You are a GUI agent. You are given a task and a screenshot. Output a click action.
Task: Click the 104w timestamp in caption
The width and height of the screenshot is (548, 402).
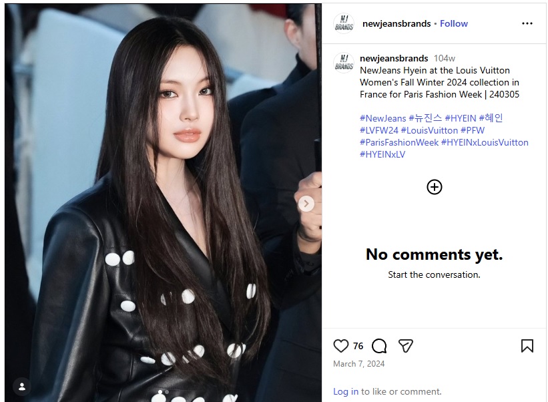click(x=445, y=58)
